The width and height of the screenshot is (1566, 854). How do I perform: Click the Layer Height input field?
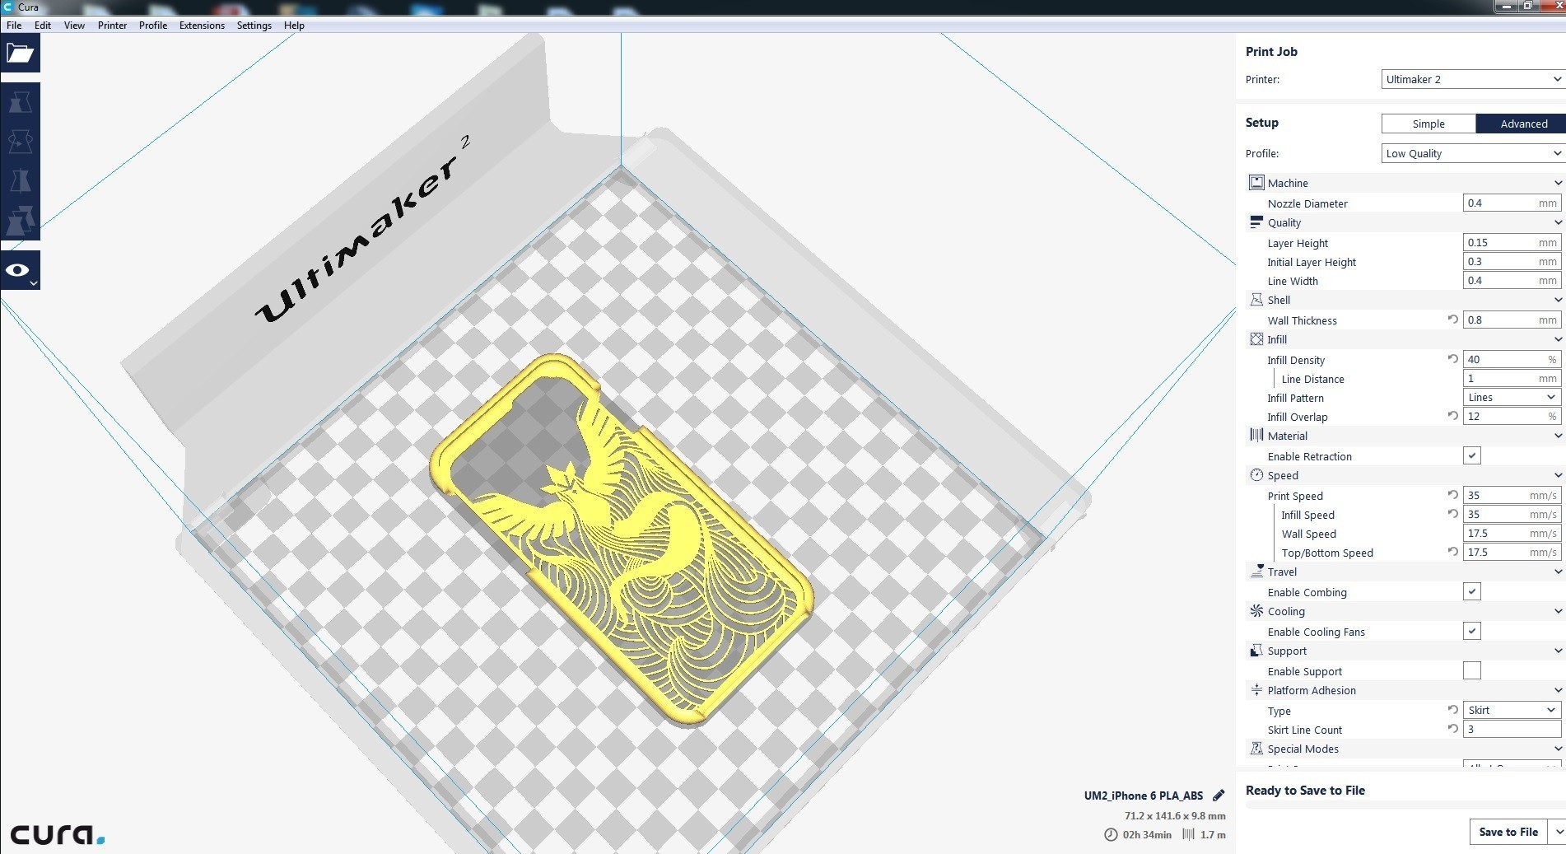(1512, 243)
